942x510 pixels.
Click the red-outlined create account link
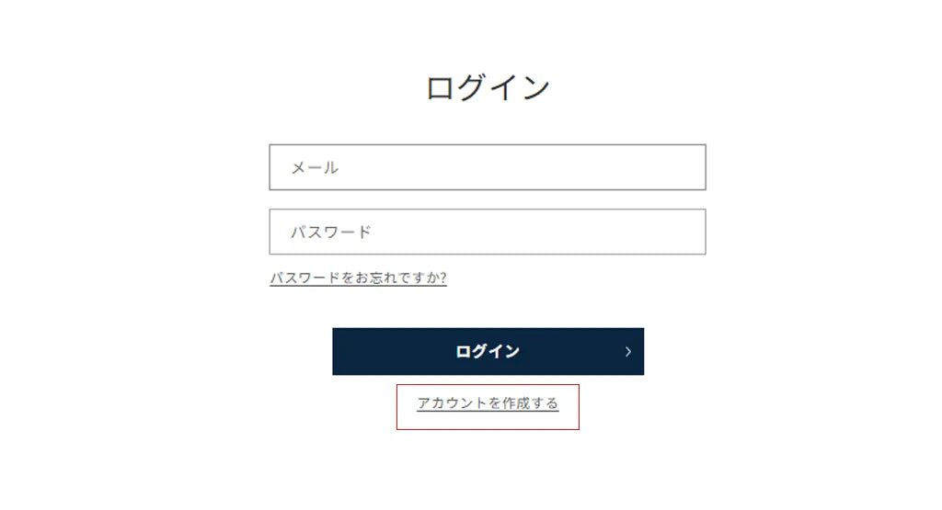coord(487,403)
